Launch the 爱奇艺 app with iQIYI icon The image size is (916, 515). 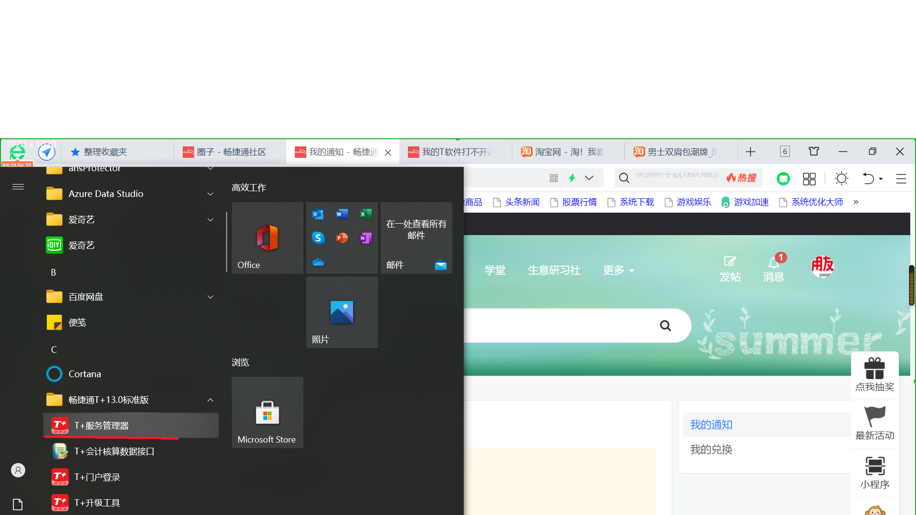(131, 246)
